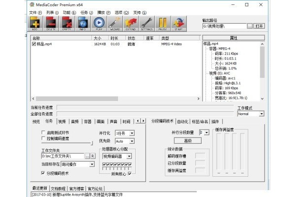295x197 pixels.
Task: Open the INFO toolbar icon
Action: pos(83,24)
